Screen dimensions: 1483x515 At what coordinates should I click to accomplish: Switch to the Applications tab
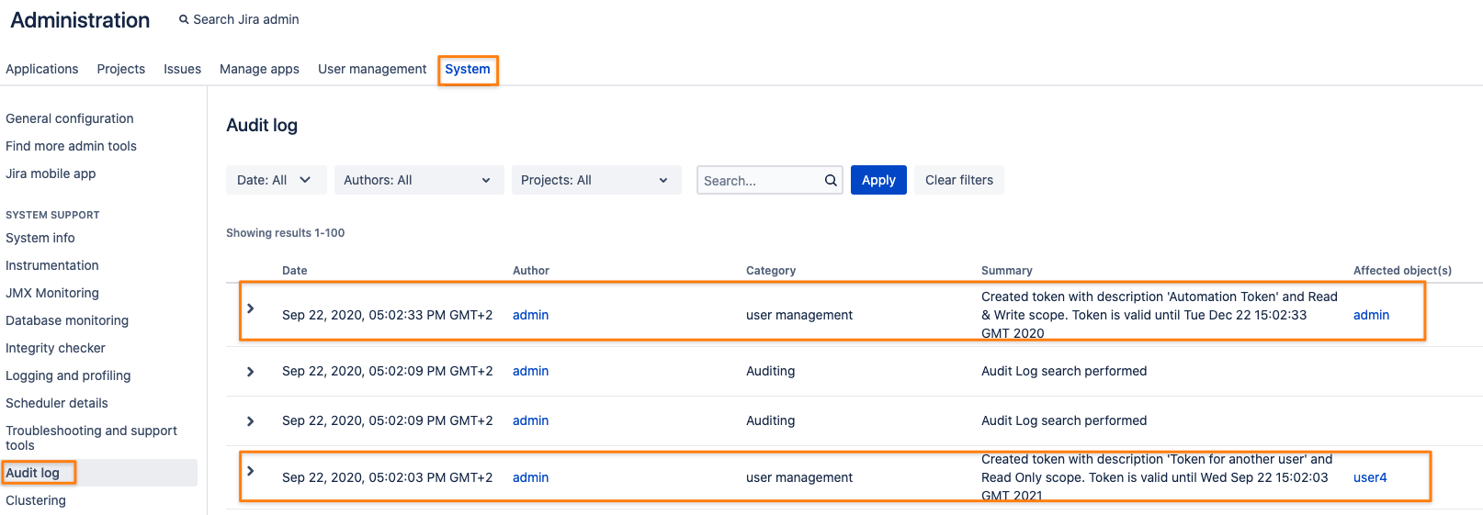42,69
